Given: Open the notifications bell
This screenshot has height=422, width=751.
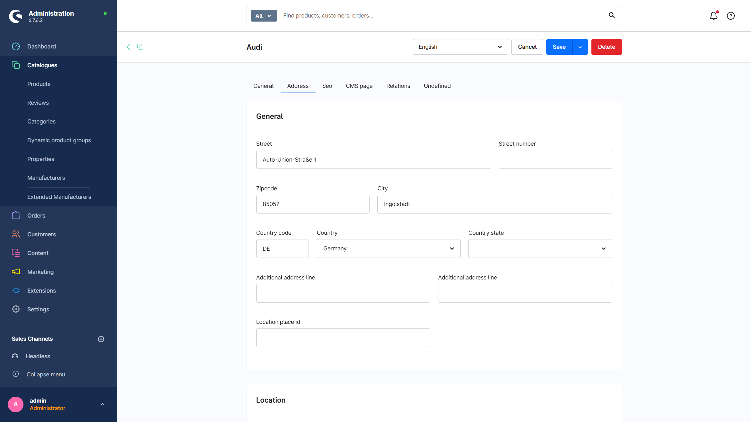Looking at the screenshot, I should pyautogui.click(x=713, y=16).
